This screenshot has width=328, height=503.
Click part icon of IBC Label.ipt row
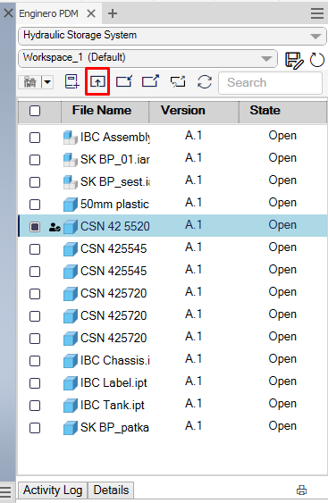tap(71, 383)
